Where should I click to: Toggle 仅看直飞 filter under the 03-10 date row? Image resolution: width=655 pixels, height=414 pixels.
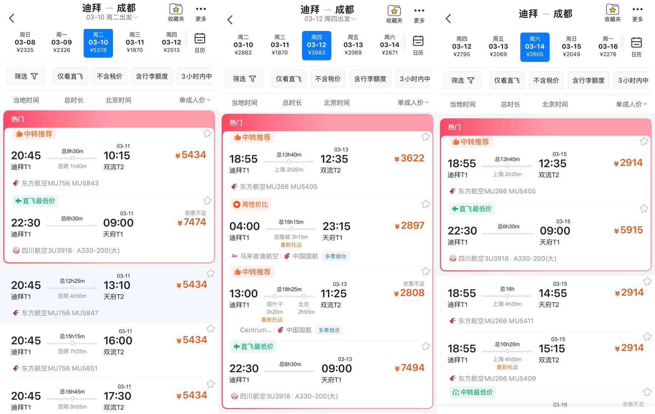coord(71,76)
